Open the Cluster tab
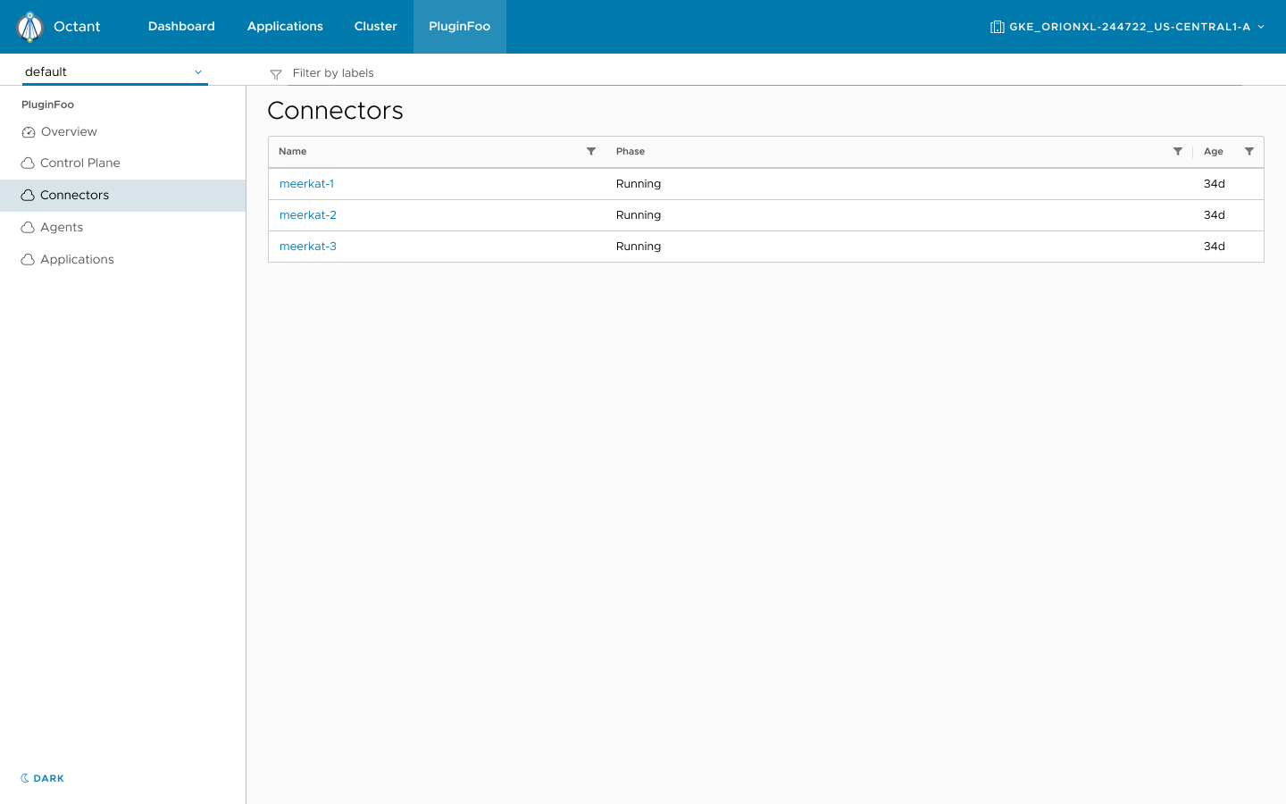1286x804 pixels. 375,26
